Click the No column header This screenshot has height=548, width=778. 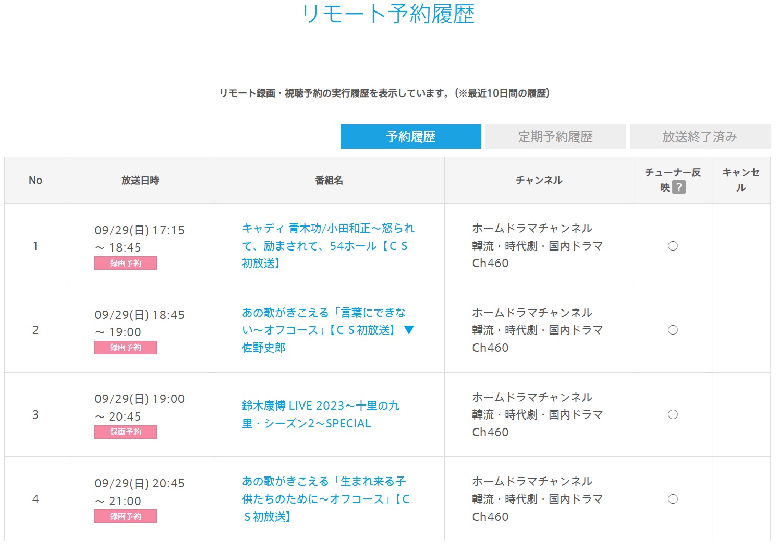[35, 180]
